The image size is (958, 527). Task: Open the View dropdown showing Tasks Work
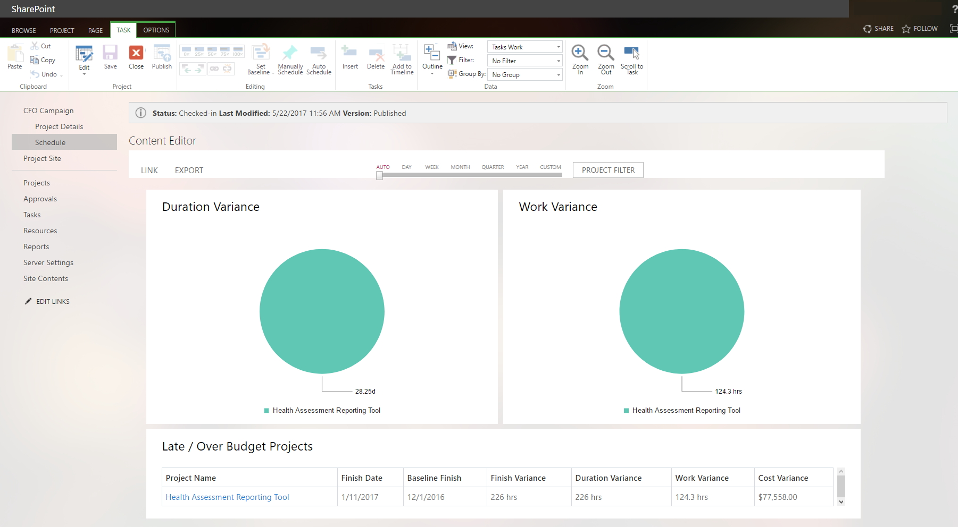click(524, 47)
